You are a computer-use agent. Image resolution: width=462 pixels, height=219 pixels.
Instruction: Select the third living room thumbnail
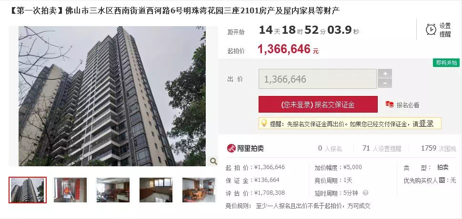113,190
